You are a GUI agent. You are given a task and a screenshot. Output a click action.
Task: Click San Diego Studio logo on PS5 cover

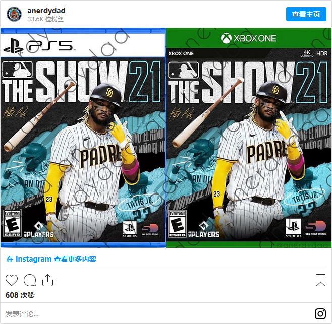click(150, 230)
